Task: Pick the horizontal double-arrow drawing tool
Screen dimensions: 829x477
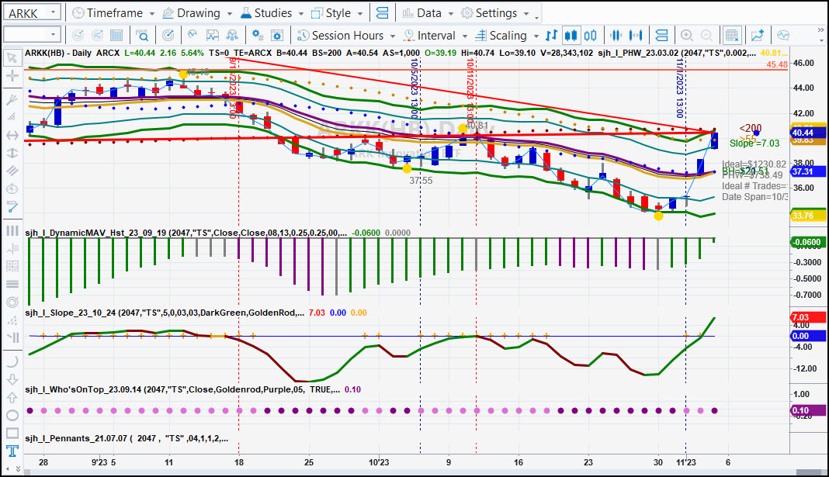Action: coord(12,135)
